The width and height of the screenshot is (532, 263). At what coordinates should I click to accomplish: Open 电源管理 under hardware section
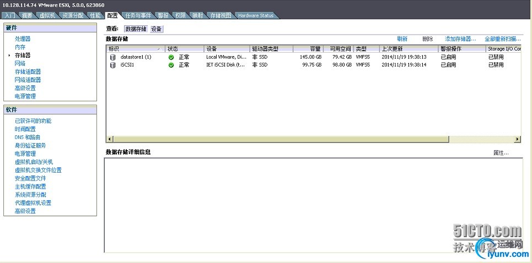pos(25,96)
